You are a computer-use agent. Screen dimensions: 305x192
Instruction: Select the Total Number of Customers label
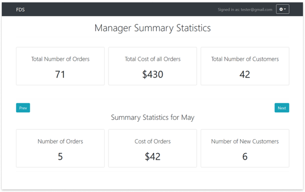click(x=245, y=59)
